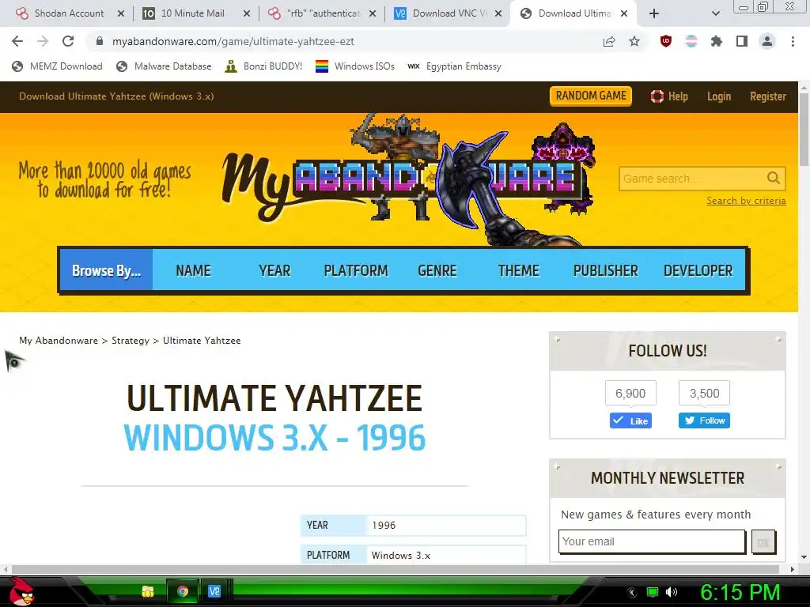Open the uBlock Origin extension
The image size is (810, 607).
666,41
